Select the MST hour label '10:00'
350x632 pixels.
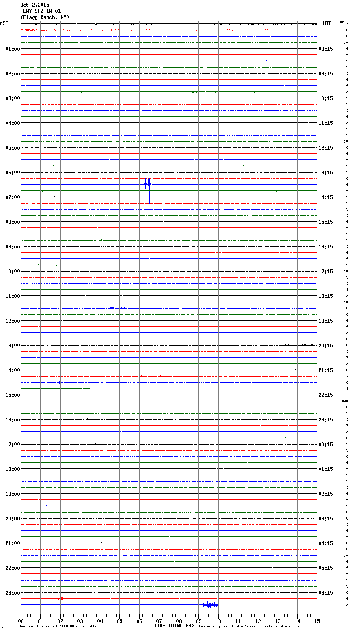click(x=13, y=272)
